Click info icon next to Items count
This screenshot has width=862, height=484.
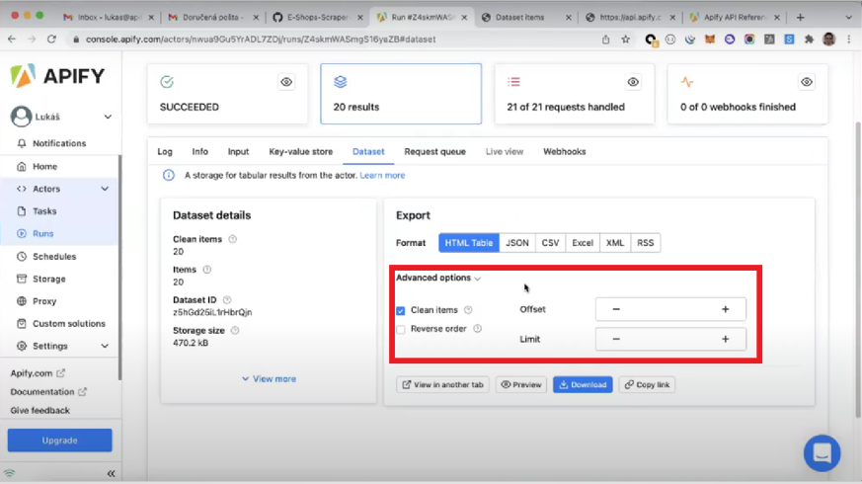[207, 270]
